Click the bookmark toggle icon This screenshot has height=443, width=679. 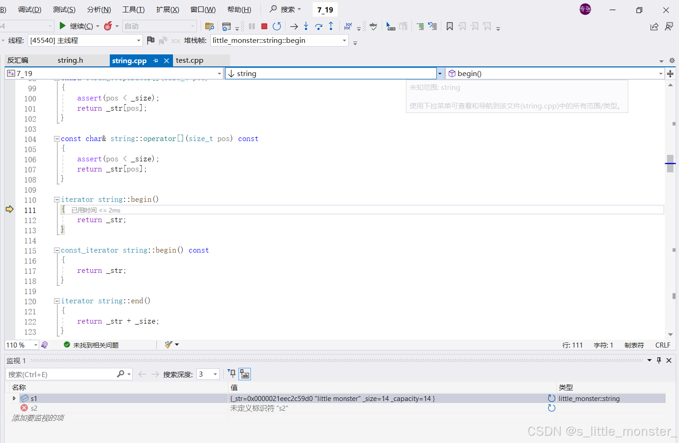coord(450,26)
